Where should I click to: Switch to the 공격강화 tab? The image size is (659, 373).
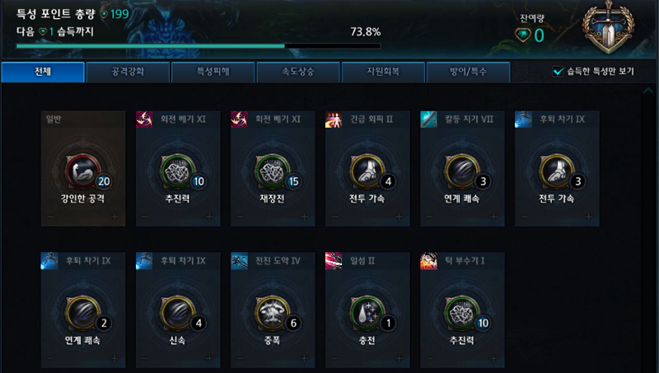tap(128, 72)
